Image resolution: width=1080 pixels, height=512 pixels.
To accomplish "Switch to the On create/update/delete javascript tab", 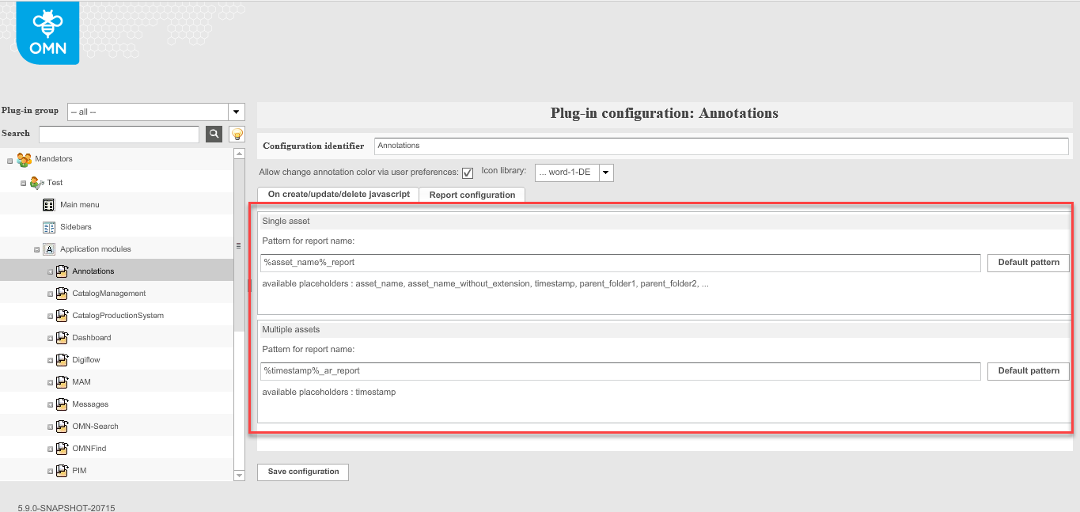I will click(338, 194).
